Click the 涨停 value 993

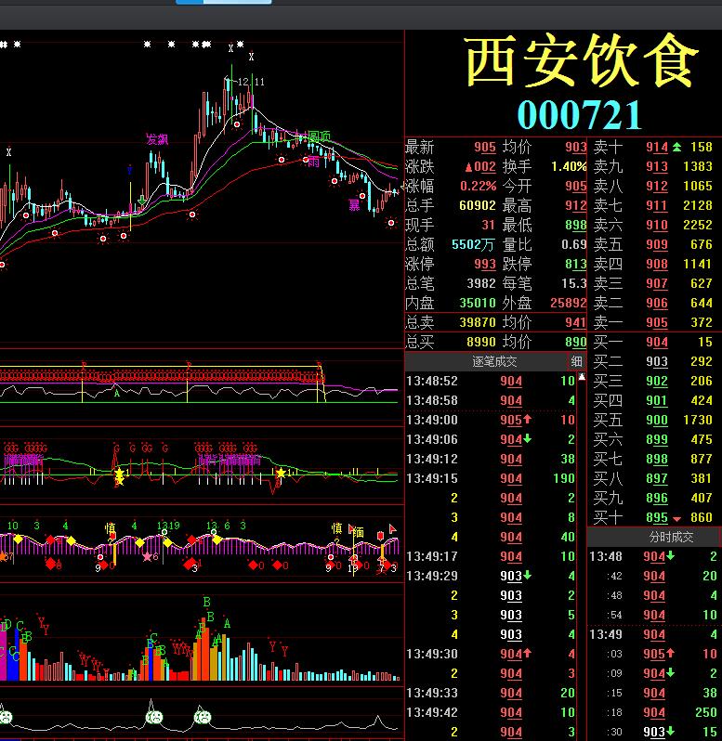pos(485,264)
